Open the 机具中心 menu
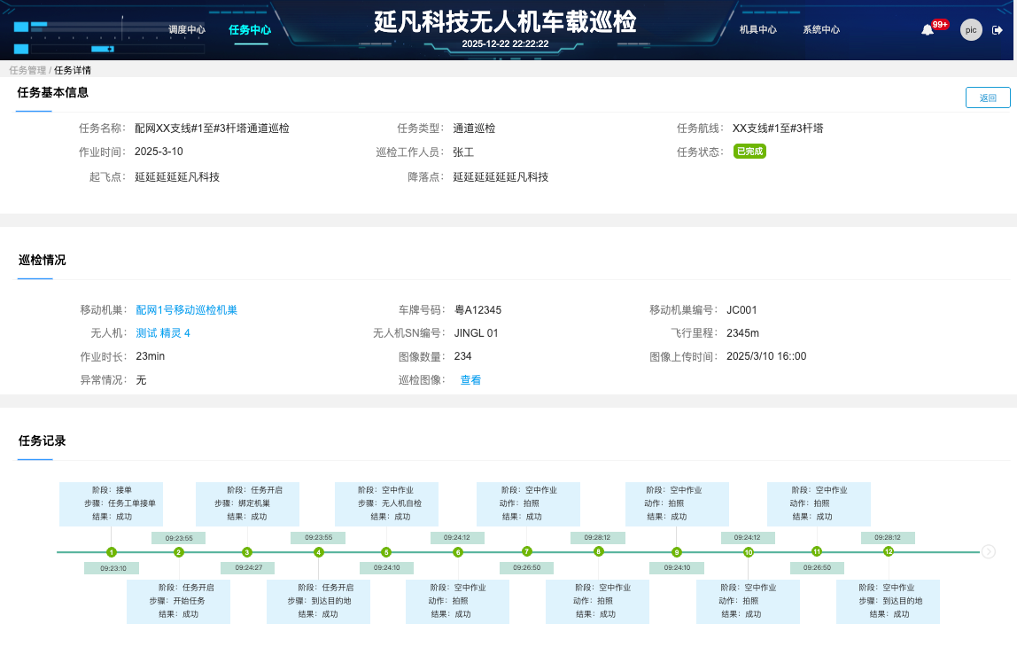This screenshot has height=655, width=1017. tap(758, 30)
